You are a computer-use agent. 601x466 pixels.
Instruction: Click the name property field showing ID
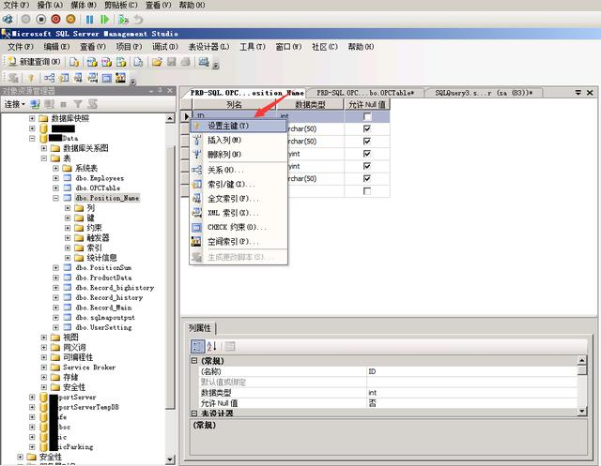[x=470, y=371]
